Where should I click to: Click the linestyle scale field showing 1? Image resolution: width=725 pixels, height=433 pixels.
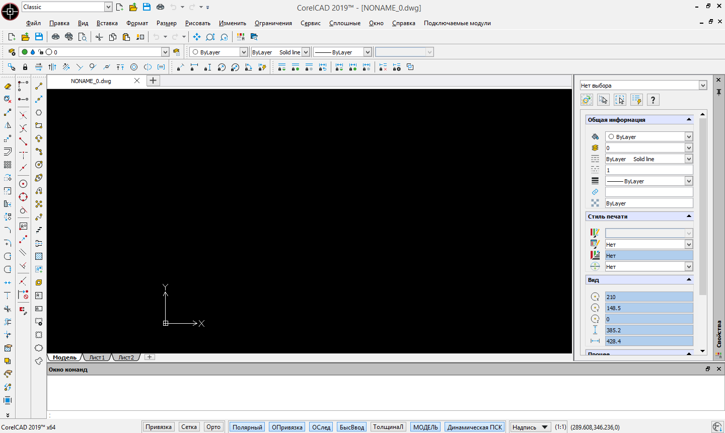pos(649,170)
